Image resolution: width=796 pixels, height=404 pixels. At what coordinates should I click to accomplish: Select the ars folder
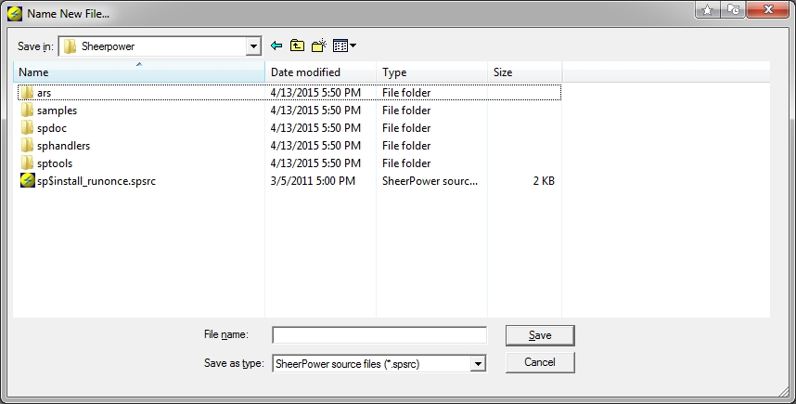click(289, 93)
